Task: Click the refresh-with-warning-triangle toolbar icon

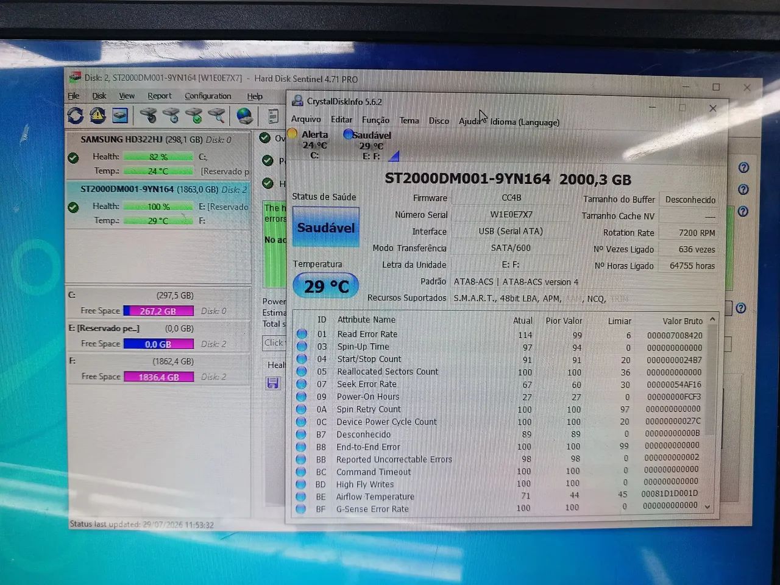Action: click(97, 115)
